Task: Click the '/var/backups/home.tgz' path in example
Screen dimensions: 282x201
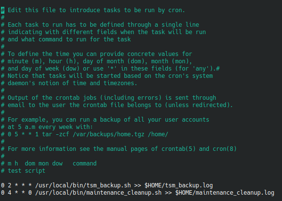Action: pos(108,134)
